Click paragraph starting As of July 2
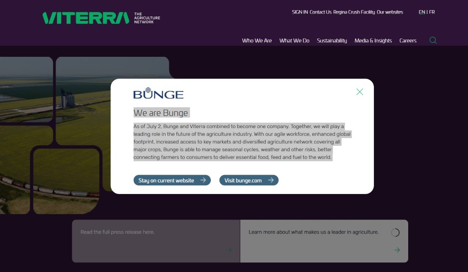The image size is (468, 272). click(x=242, y=142)
